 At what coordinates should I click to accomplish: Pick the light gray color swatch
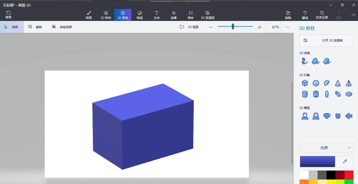313,175
